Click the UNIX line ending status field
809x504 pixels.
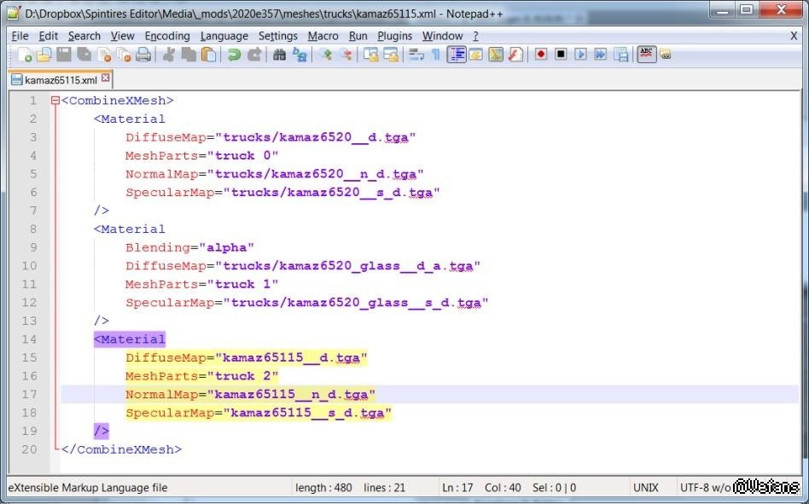[646, 488]
